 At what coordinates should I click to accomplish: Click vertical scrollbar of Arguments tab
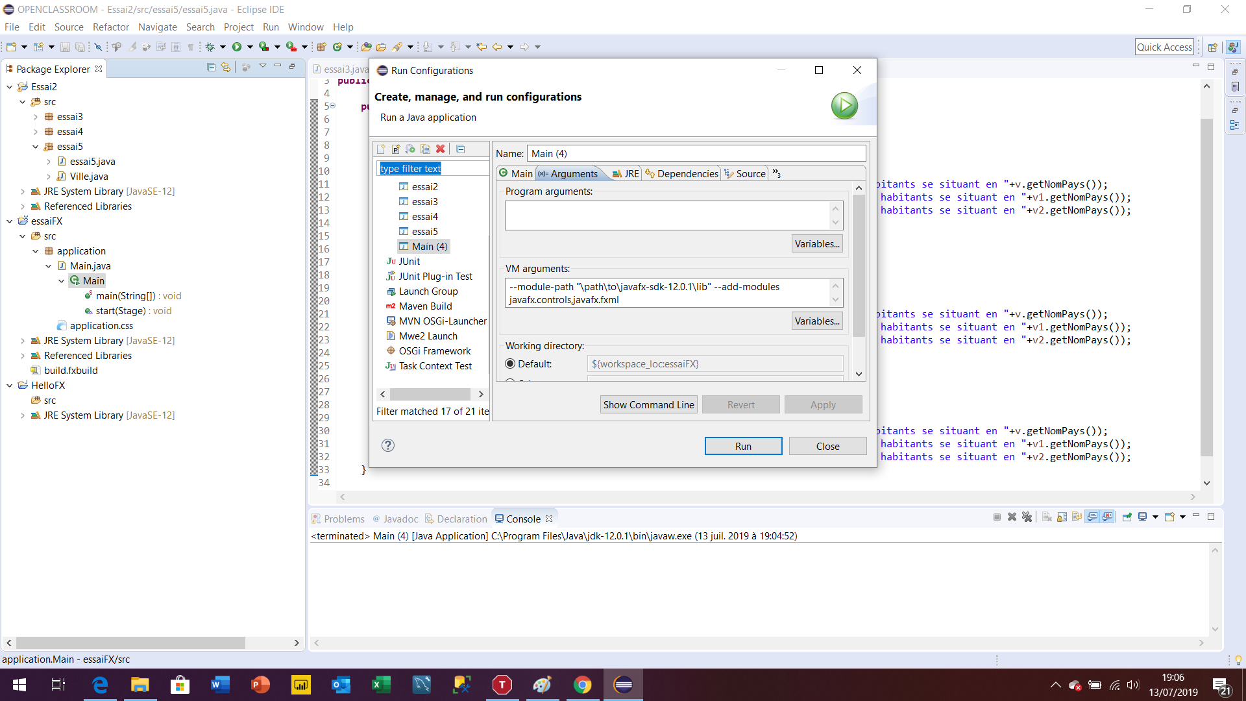point(859,266)
